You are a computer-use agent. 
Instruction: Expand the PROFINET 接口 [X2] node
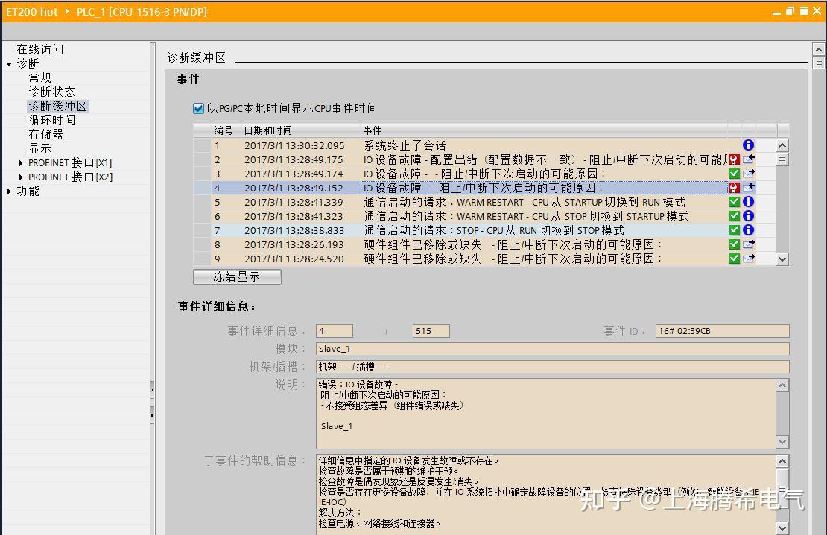[x=21, y=177]
